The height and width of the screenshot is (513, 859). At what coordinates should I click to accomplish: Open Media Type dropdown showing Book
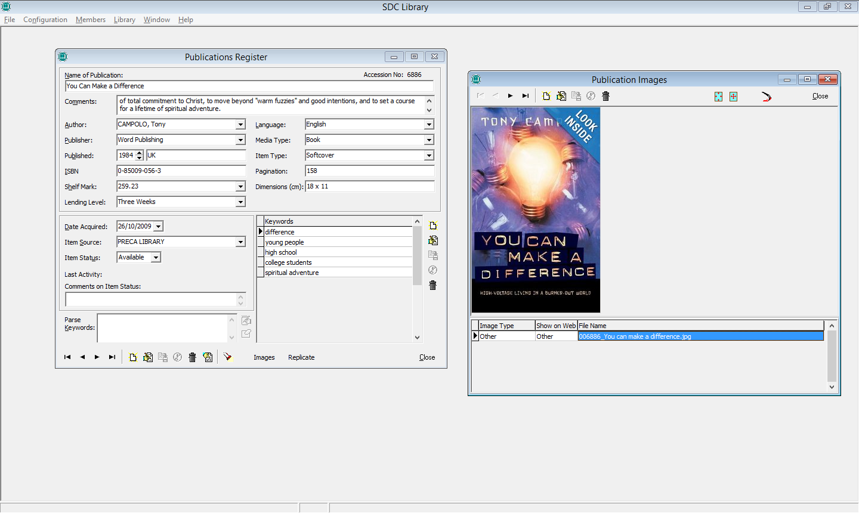click(429, 140)
